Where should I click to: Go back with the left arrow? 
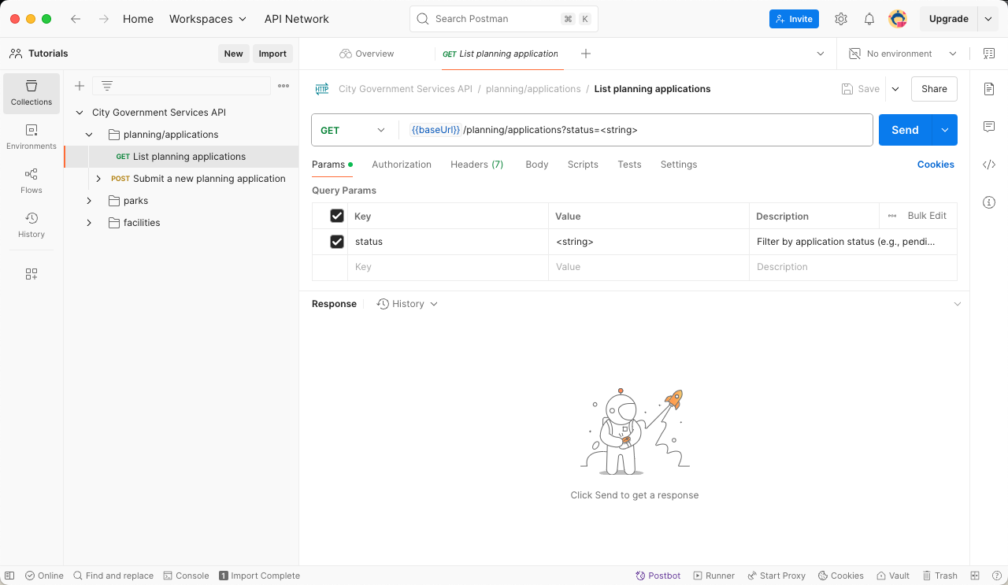click(76, 19)
